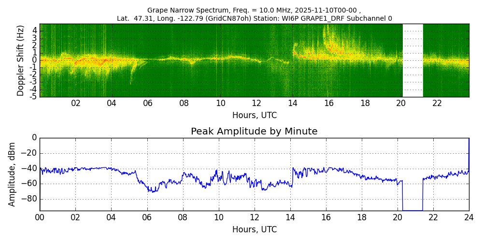
Task: Click the Peak Amplitude by Minute title
Action: coord(254,132)
